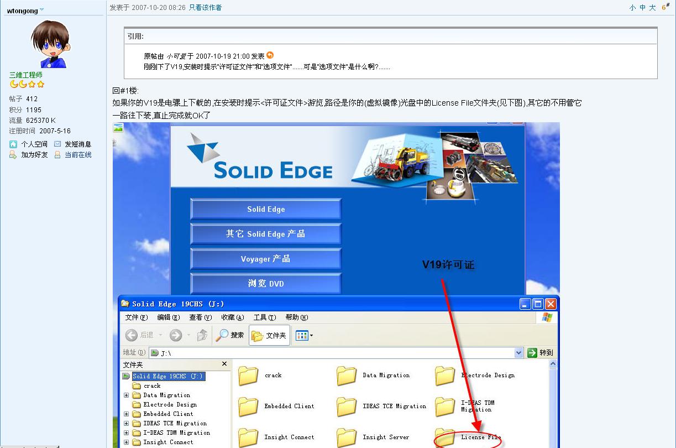This screenshot has width=676, height=448.
Task: Open the 个人空间 link
Action: click(x=34, y=144)
